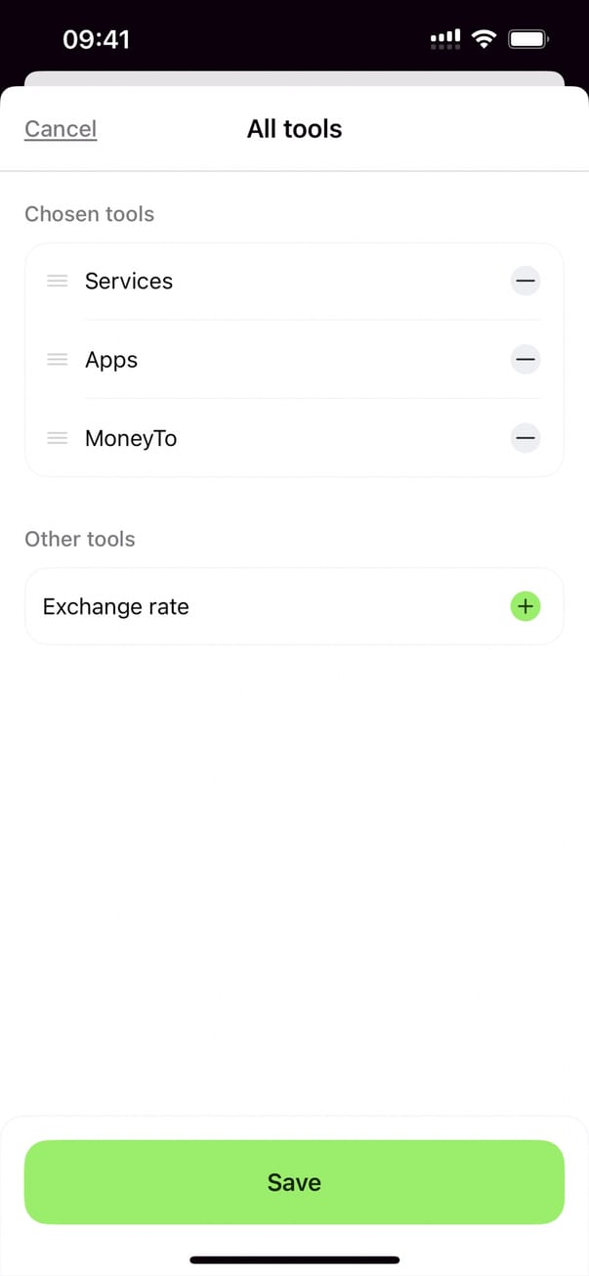
Task: Remove Apps from chosen tools
Action: [x=526, y=360]
